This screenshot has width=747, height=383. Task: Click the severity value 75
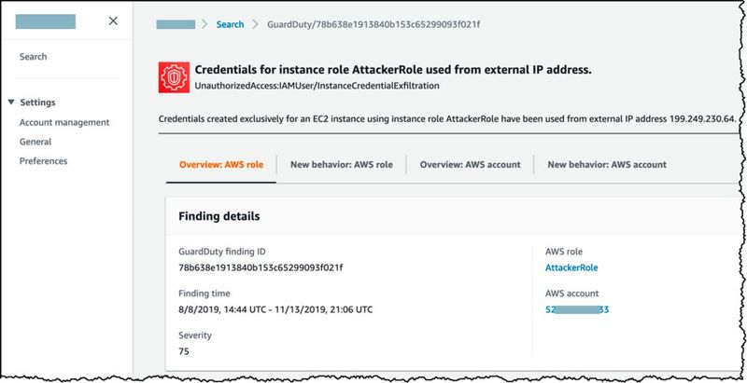183,351
